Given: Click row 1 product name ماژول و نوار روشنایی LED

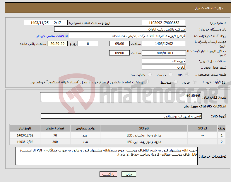Looking at the screenshot, I should [x=144, y=135].
